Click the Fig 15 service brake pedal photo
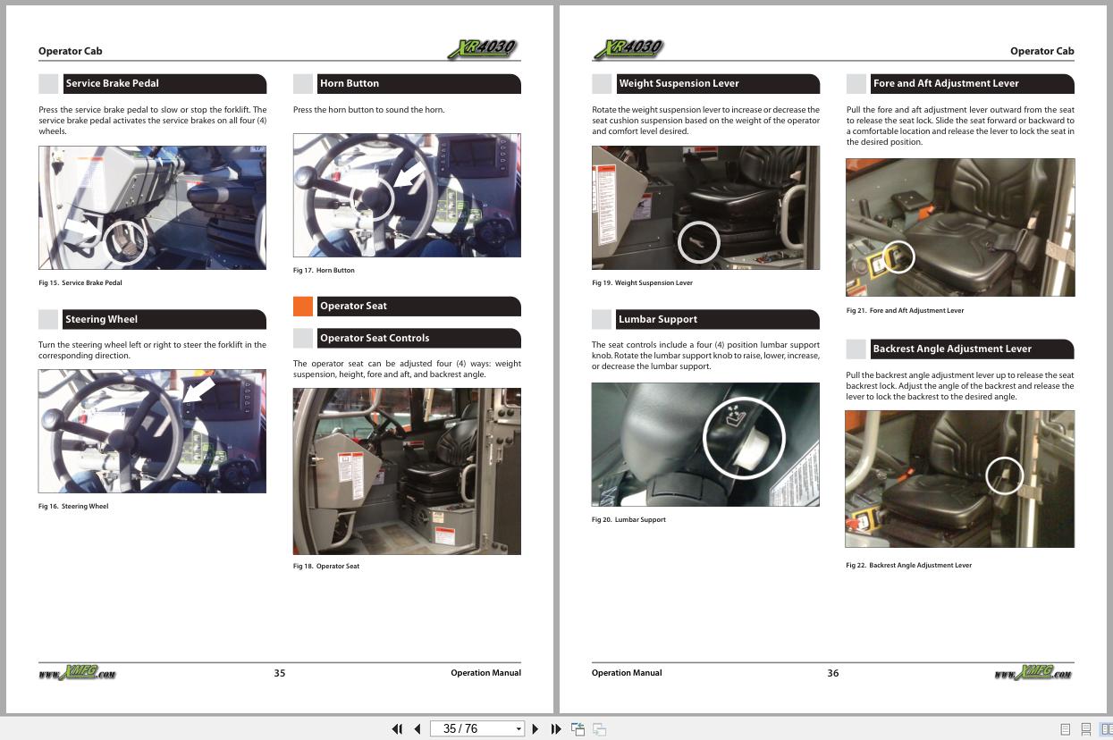This screenshot has width=1113, height=740. point(152,208)
